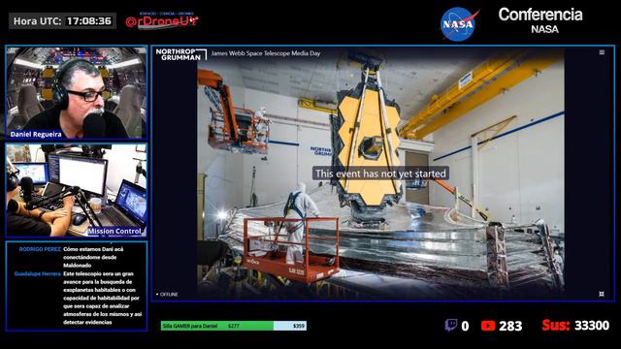
Task: Click the Mission Control name label
Action: [x=114, y=231]
